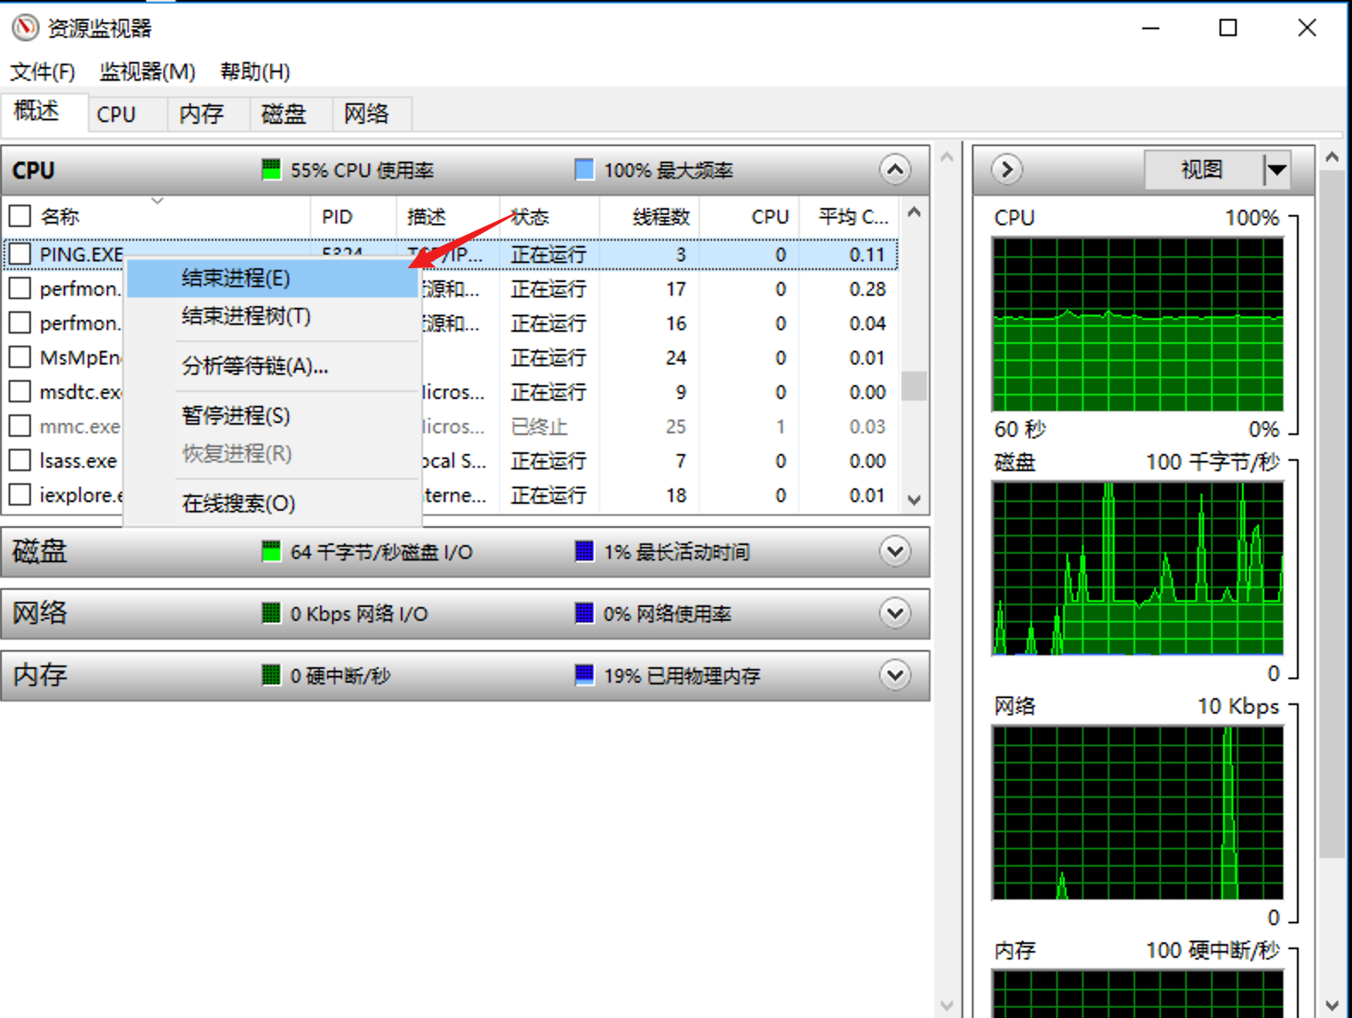
Task: Expand the 磁盘 section chevron
Action: (x=895, y=551)
